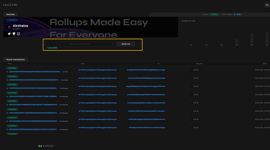Click the Left tokens value 81 408.2
The image size is (270, 150).
pos(238,15)
